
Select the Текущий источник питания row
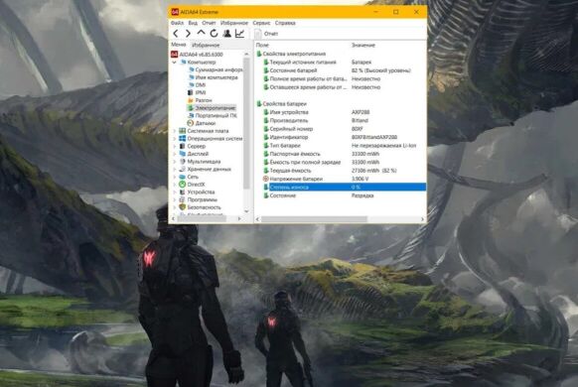pos(341,63)
